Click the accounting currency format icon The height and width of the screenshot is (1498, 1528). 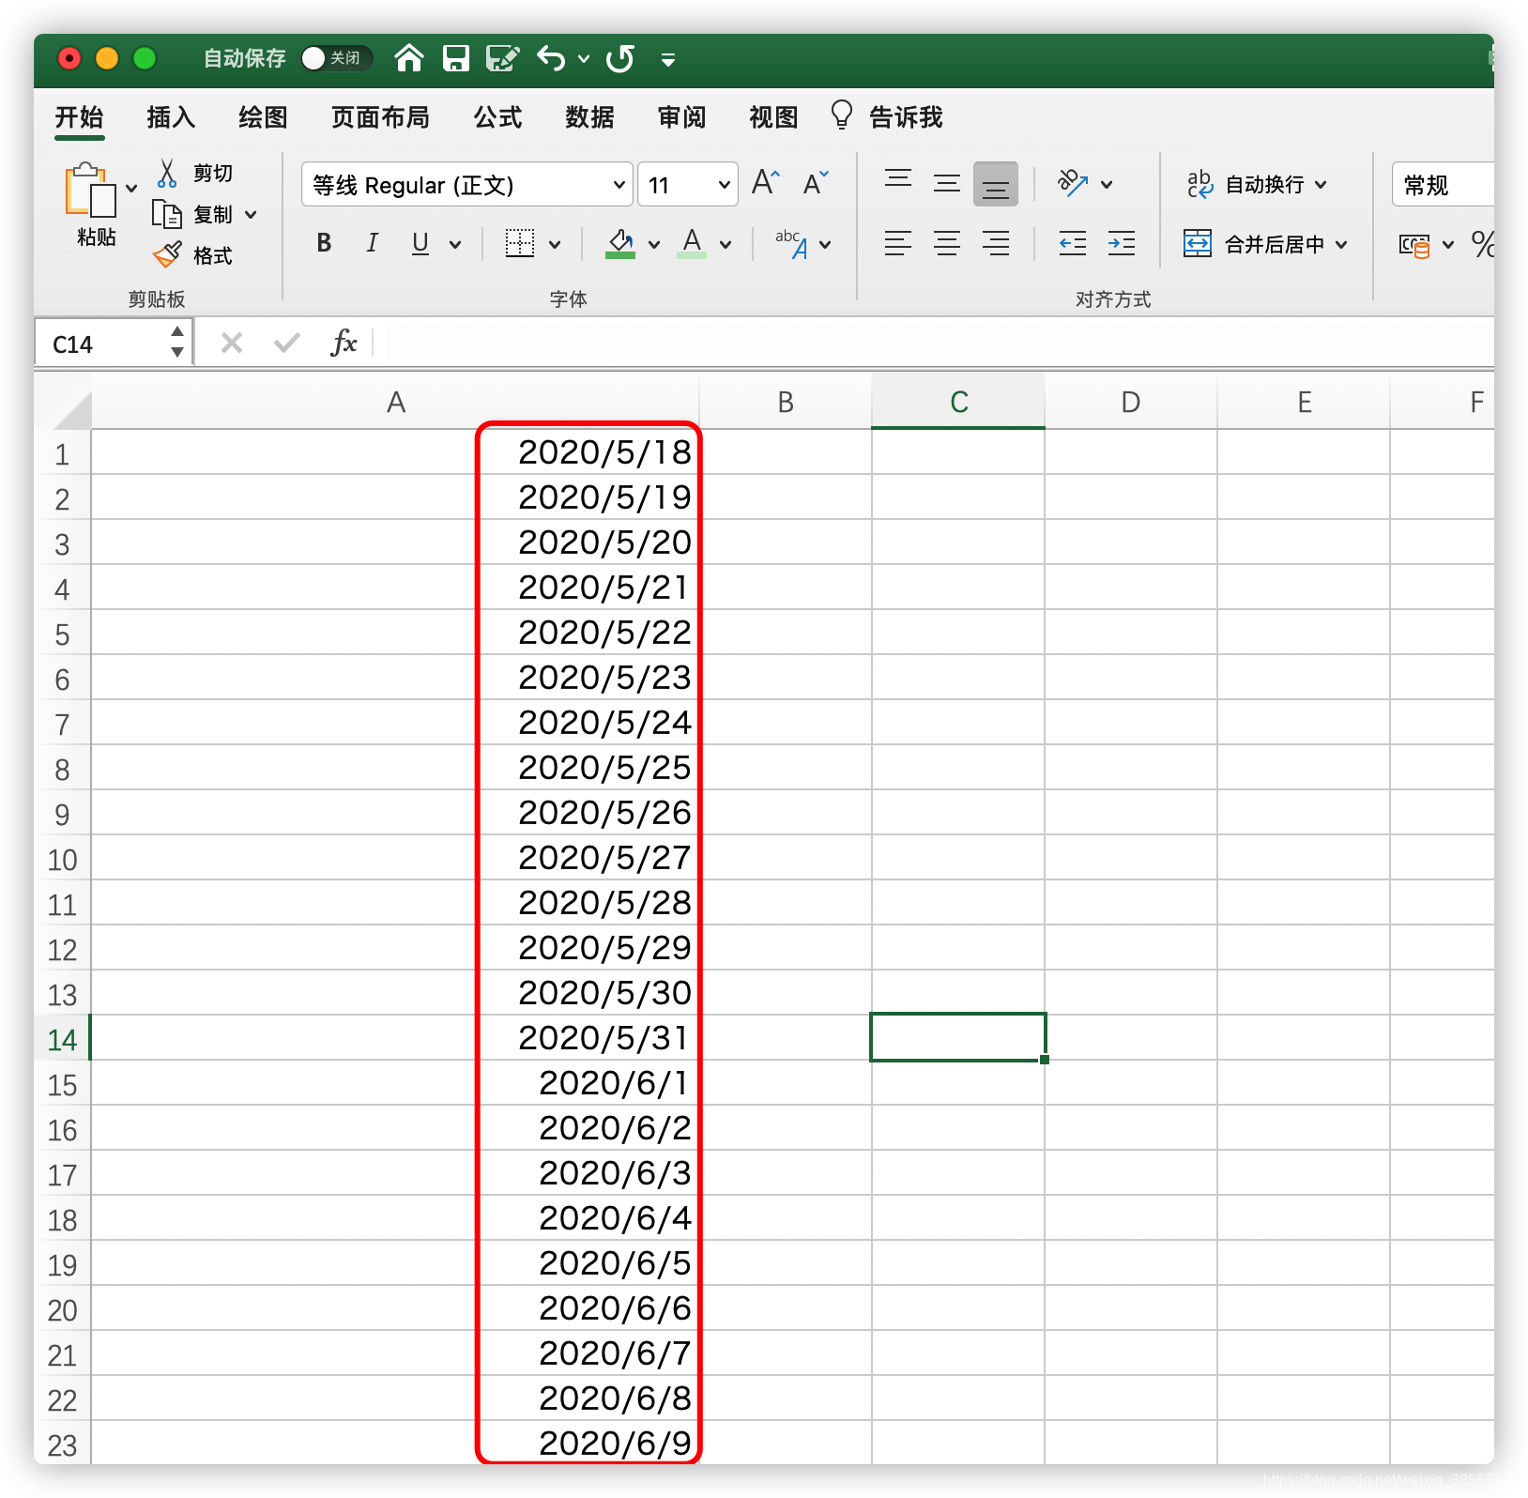pos(1414,244)
